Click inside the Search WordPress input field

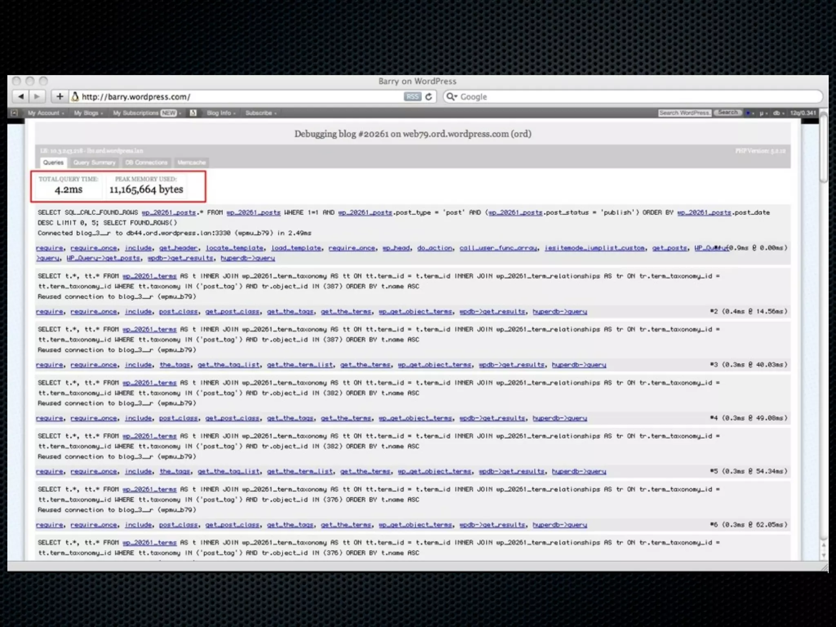684,113
